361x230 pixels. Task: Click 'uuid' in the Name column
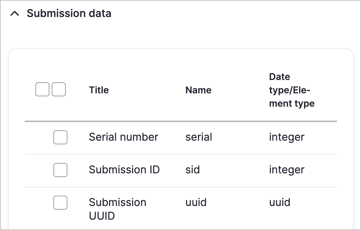[196, 202]
